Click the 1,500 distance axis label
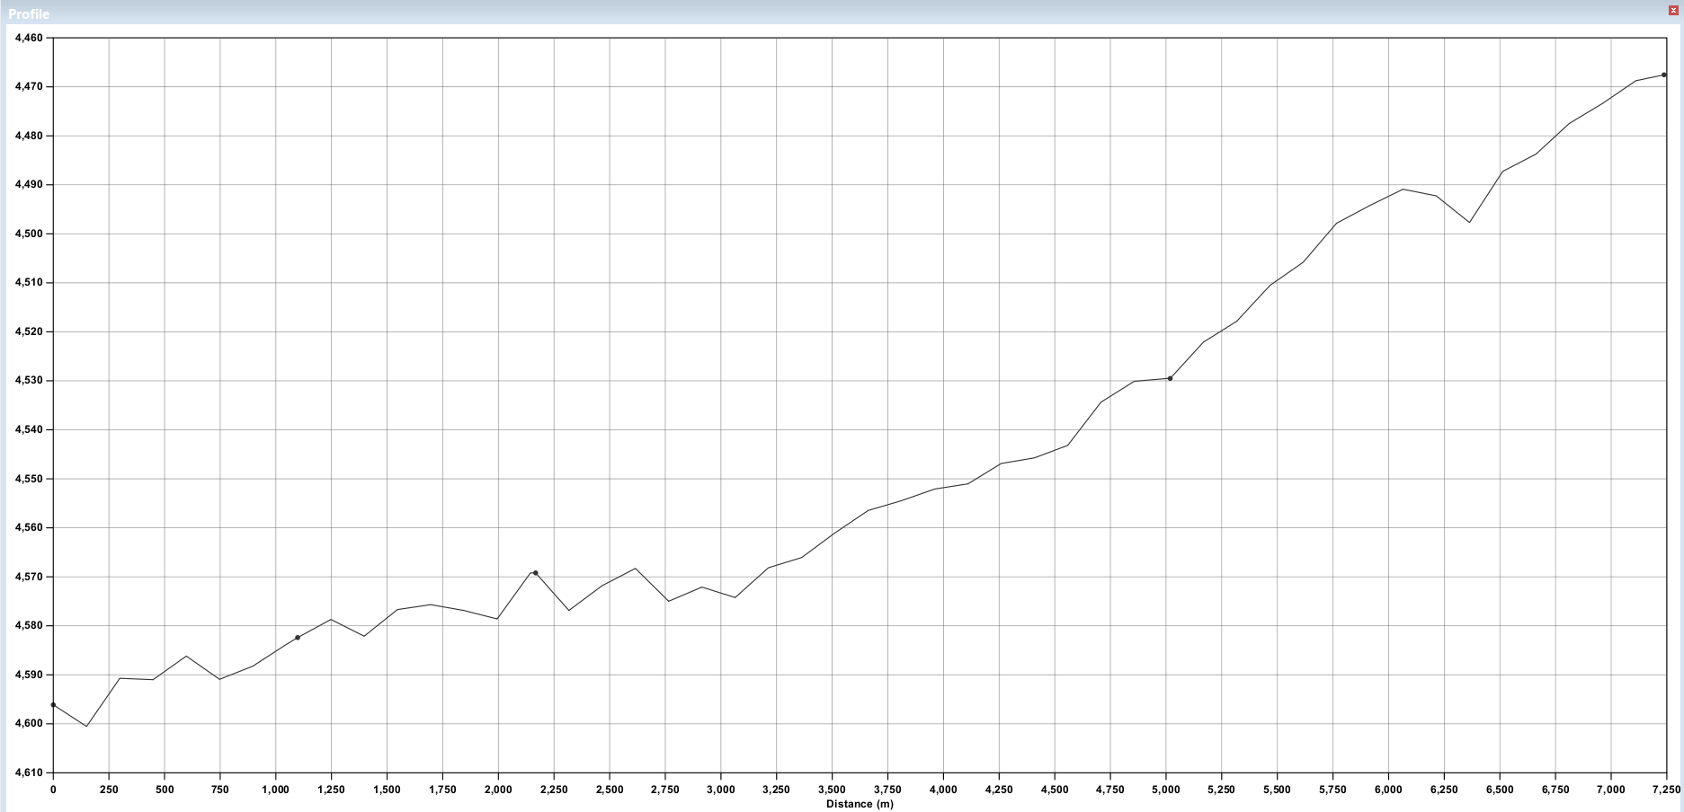Screen dimensions: 1684x812 tap(387, 790)
